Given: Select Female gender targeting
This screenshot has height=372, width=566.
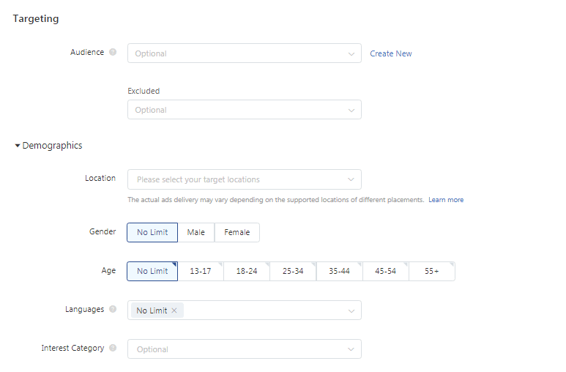Looking at the screenshot, I should pyautogui.click(x=237, y=233).
